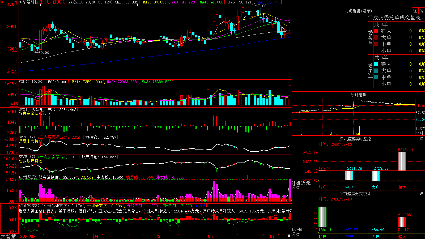Image resolution: width=425 pixels, height=239 pixels.
Task: Click the cyan 特大 sell order swatch
Action: 376,64
